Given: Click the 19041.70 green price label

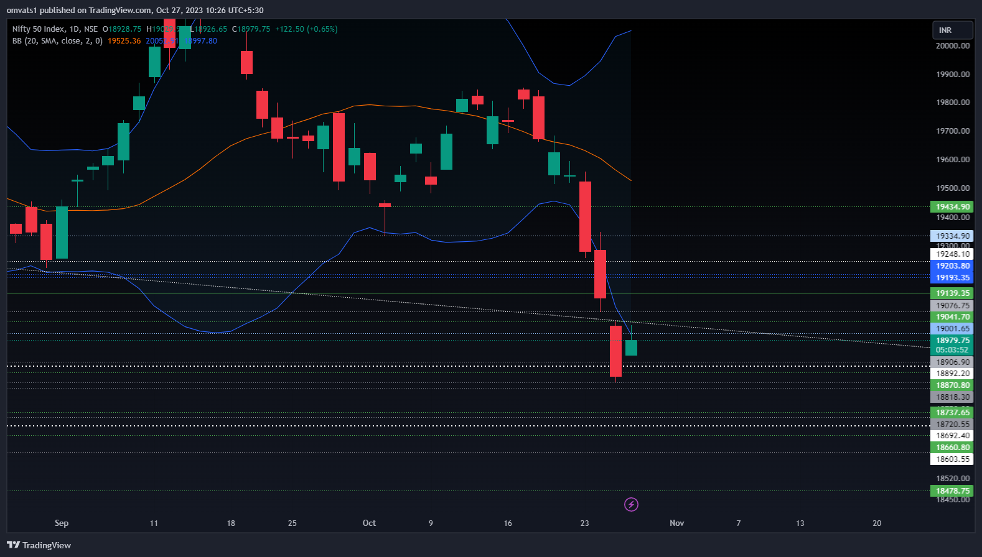Looking at the screenshot, I should [x=952, y=317].
